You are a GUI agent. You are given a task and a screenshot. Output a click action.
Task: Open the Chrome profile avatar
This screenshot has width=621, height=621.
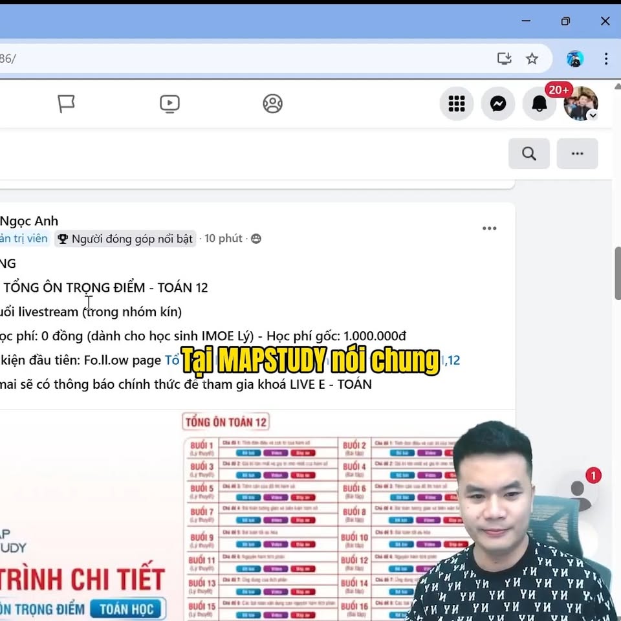click(575, 59)
